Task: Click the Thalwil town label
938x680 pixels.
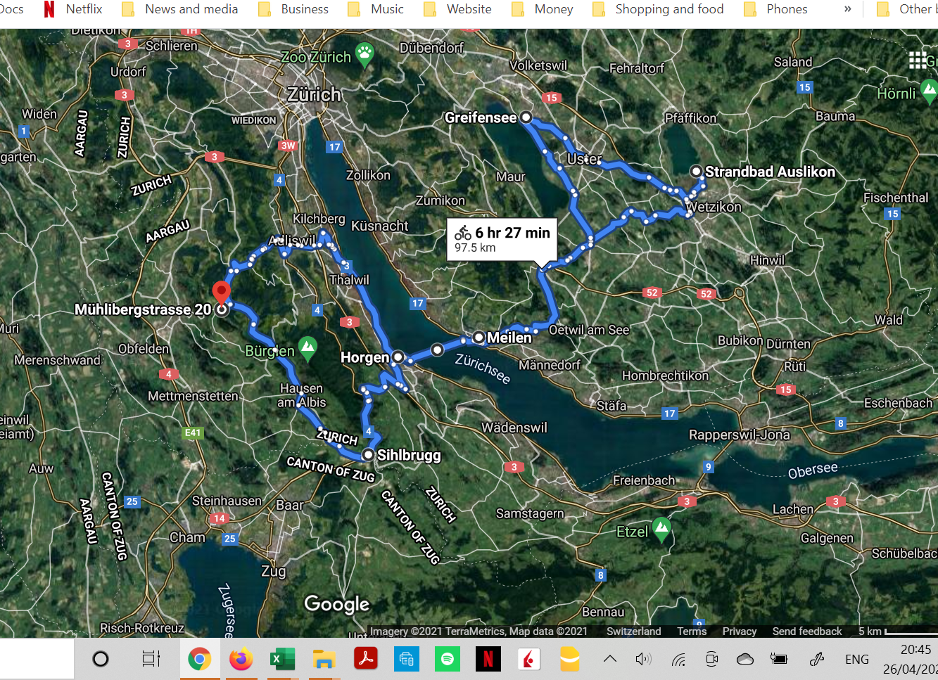Action: click(x=349, y=280)
